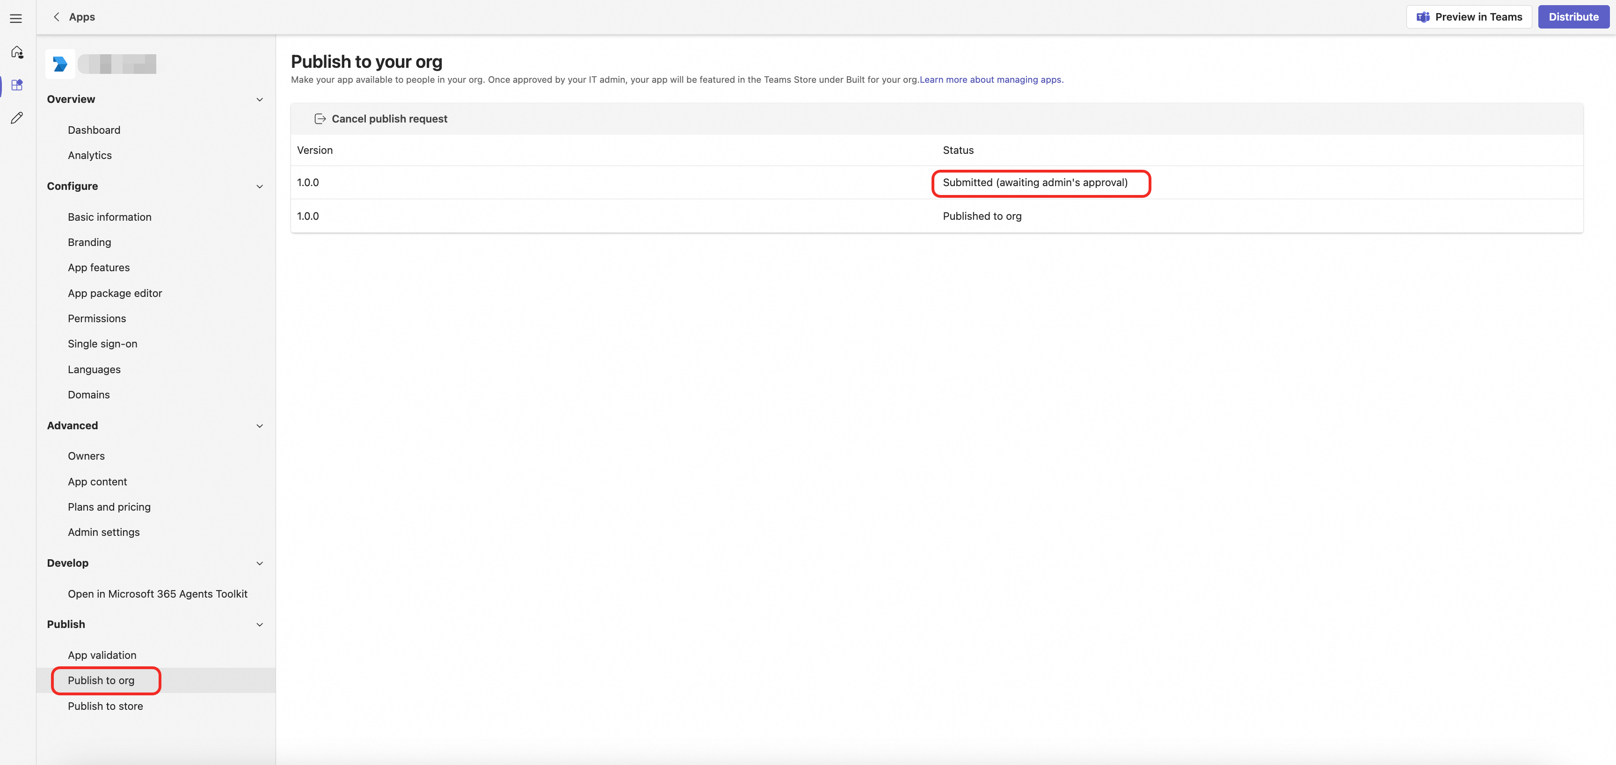Collapse the Configure section chevron
The height and width of the screenshot is (765, 1616).
[x=260, y=186]
